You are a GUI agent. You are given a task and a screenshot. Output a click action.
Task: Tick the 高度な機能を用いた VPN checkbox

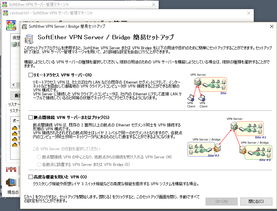tap(31, 177)
